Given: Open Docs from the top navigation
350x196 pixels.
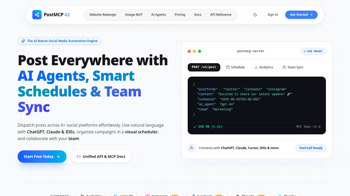Looking at the screenshot, I should point(198,15).
